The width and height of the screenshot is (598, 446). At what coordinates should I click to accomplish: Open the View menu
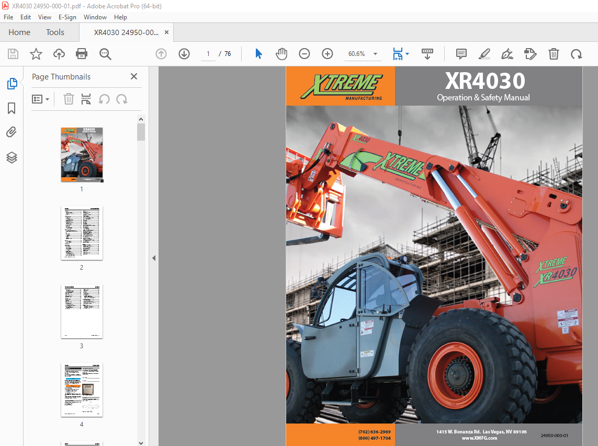(44, 17)
